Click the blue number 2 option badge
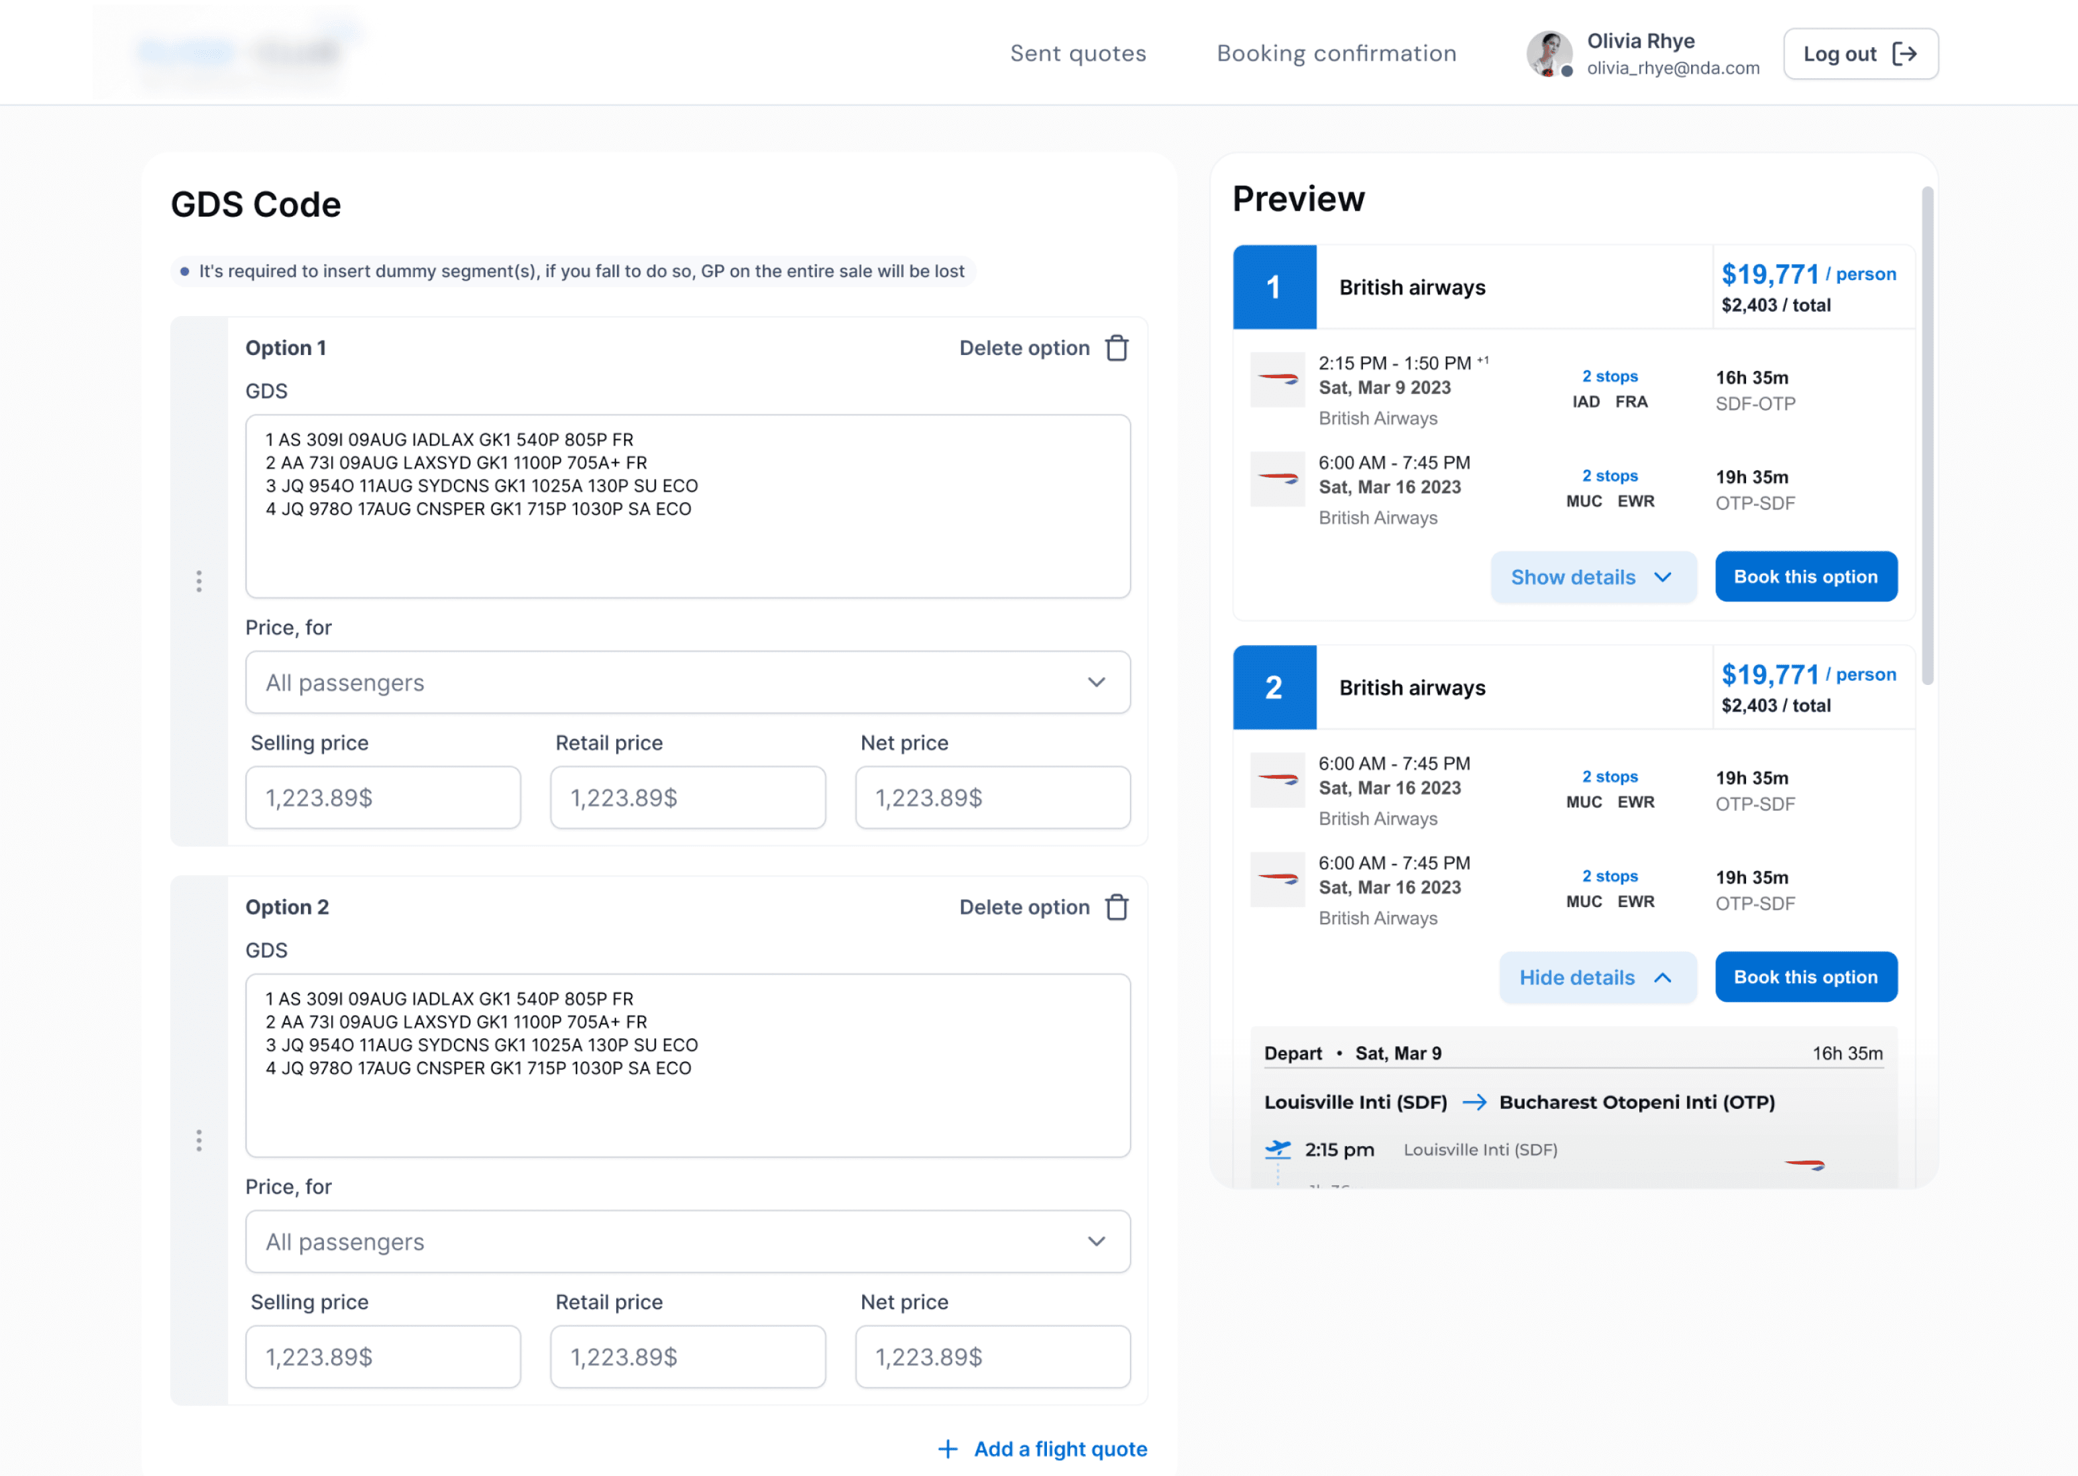The image size is (2078, 1476). tap(1274, 687)
